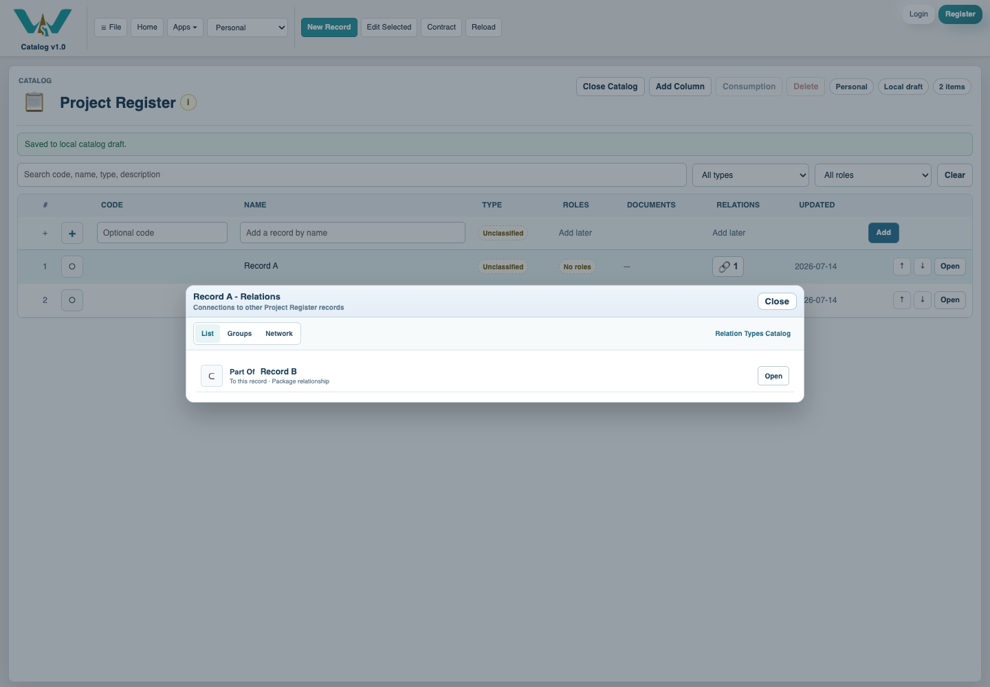Open the link relations badge for Record A
The width and height of the screenshot is (990, 687).
coord(728,267)
